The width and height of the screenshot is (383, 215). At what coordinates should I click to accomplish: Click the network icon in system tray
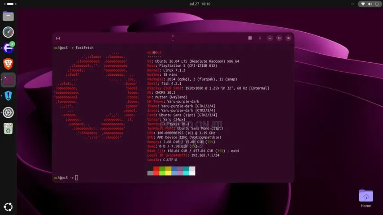click(363, 4)
